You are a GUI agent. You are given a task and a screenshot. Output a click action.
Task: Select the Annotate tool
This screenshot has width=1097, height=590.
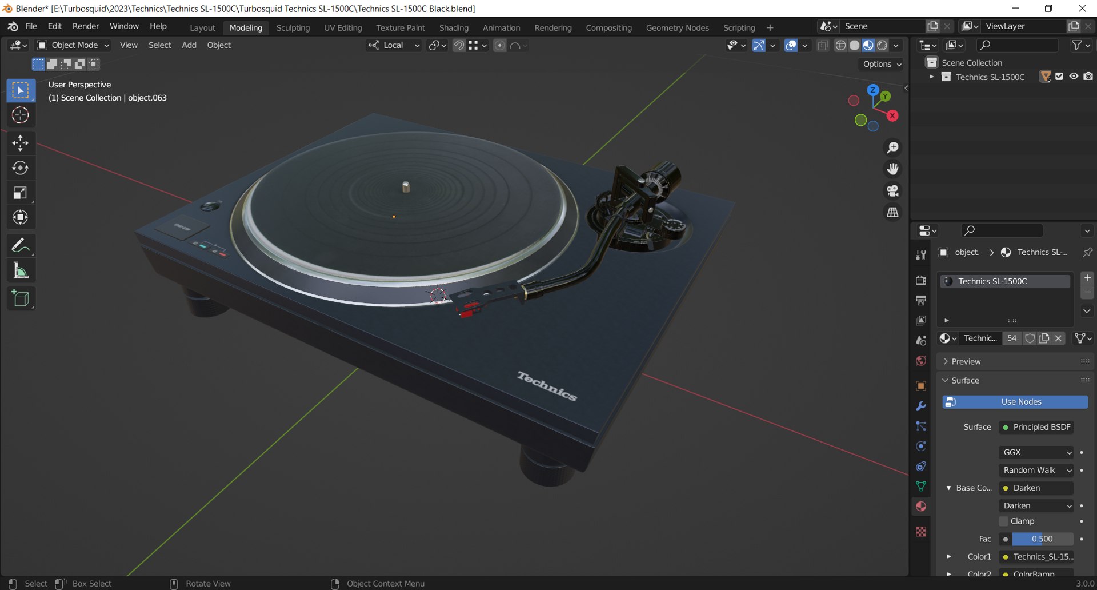(21, 246)
